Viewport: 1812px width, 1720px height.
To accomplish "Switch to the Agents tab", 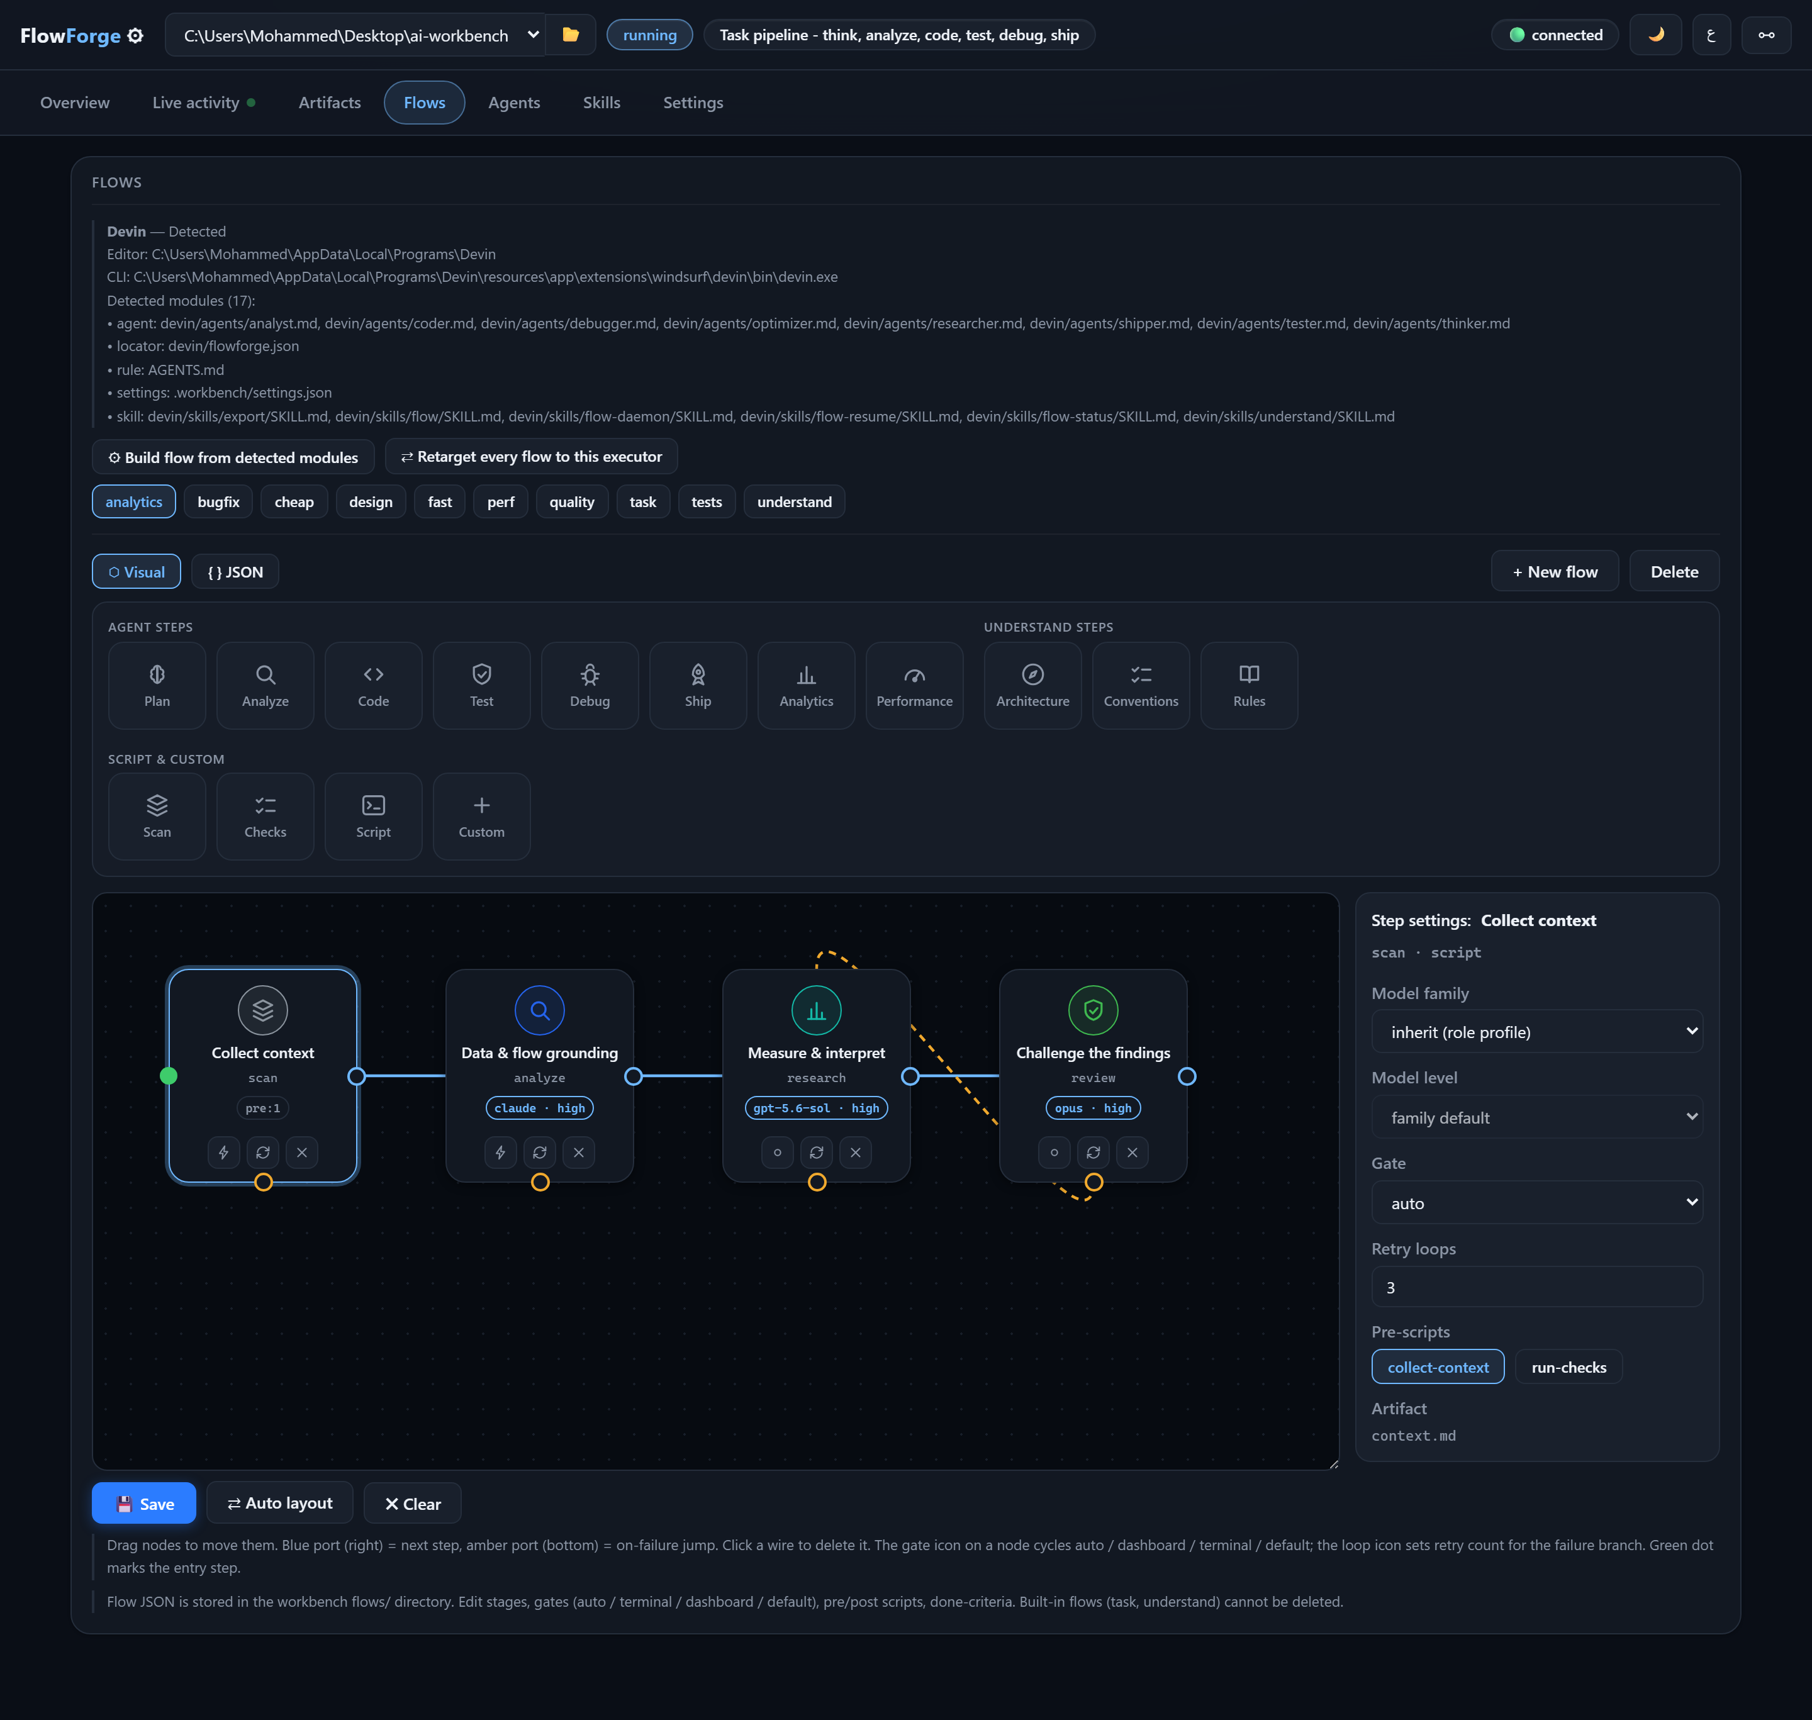I will click(513, 103).
